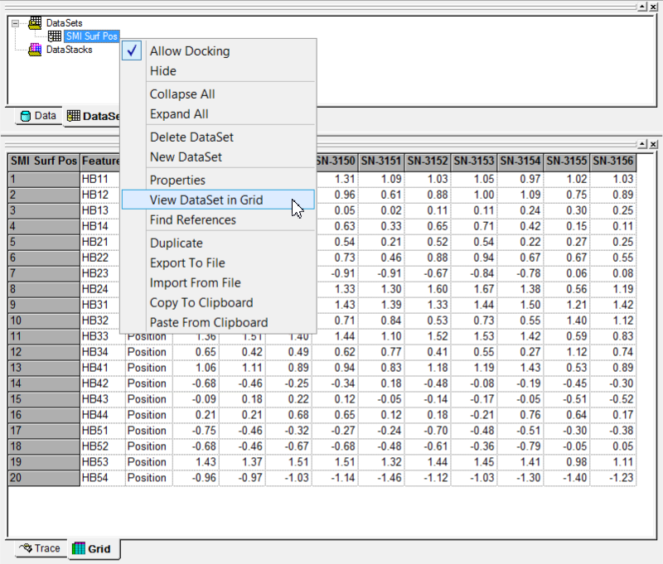Viewport: 663px width, 564px height.
Task: Switch to the Grid tab
Action: click(94, 548)
